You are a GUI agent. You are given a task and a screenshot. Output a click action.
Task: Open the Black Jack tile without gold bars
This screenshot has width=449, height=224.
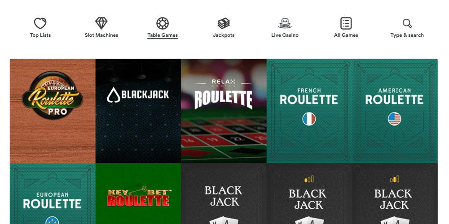[x=224, y=194]
